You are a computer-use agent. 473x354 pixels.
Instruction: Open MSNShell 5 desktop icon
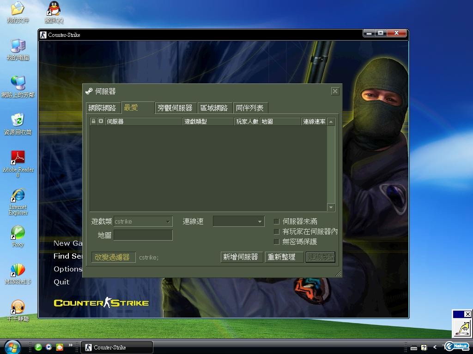tap(18, 270)
